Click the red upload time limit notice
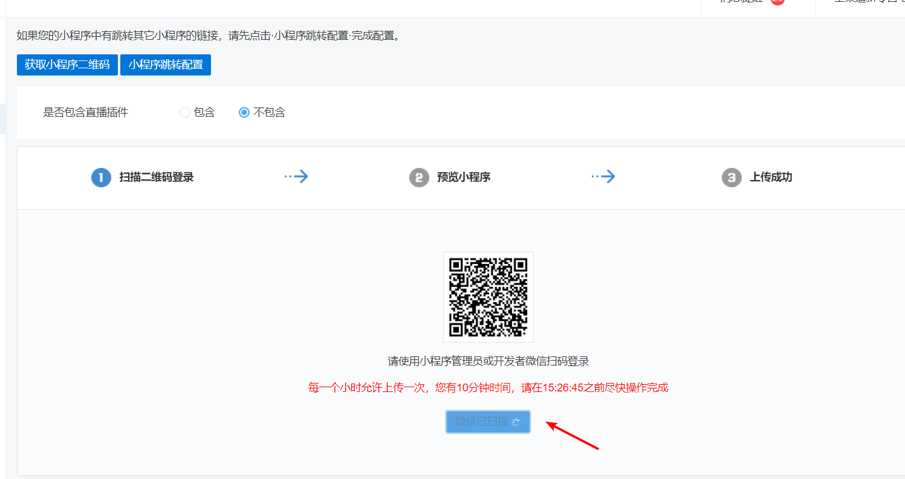The height and width of the screenshot is (479, 905). [x=488, y=388]
